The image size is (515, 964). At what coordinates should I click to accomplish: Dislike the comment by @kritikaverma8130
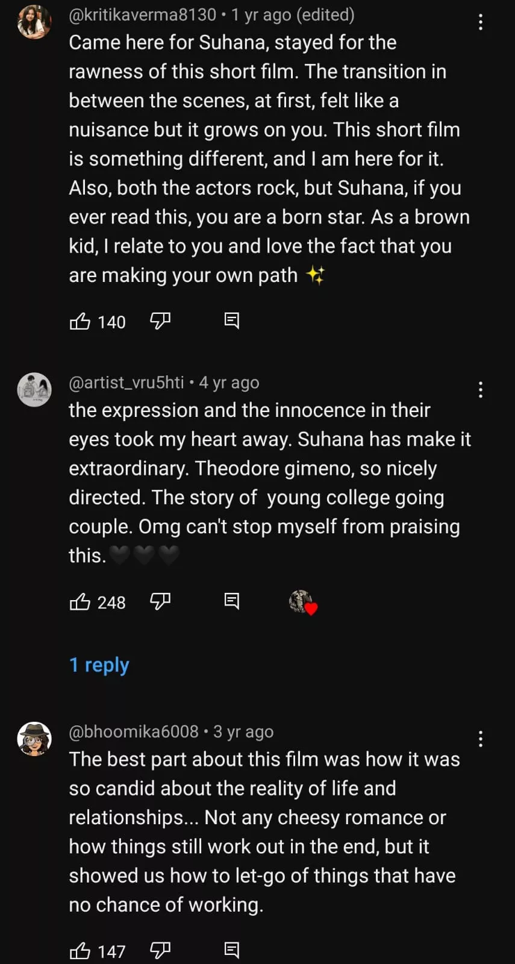(x=160, y=321)
